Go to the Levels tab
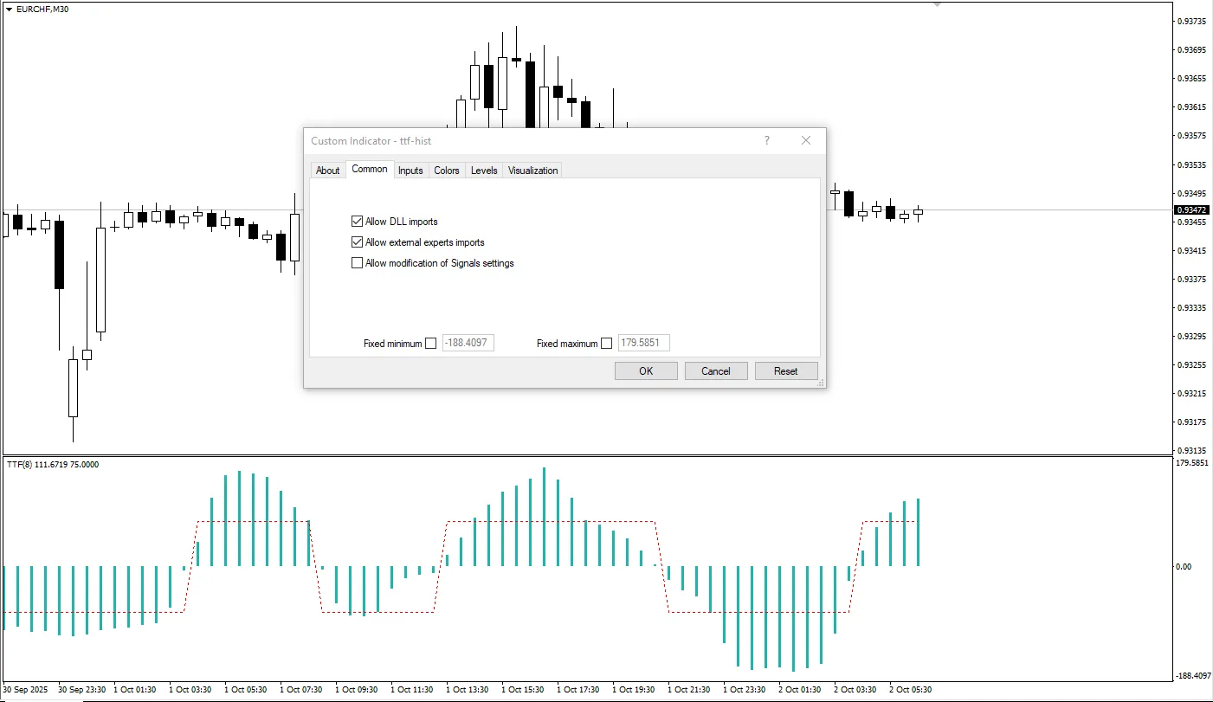The width and height of the screenshot is (1213, 702). coord(484,171)
